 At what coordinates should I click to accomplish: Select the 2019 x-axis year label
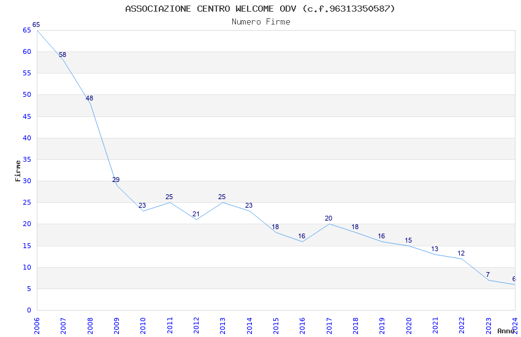(382, 326)
